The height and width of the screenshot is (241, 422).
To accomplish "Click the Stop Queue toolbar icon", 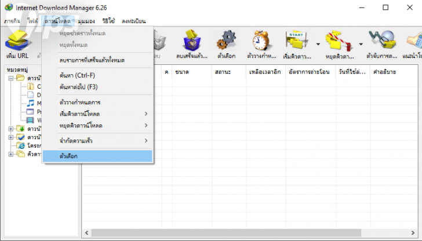I will [x=339, y=41].
